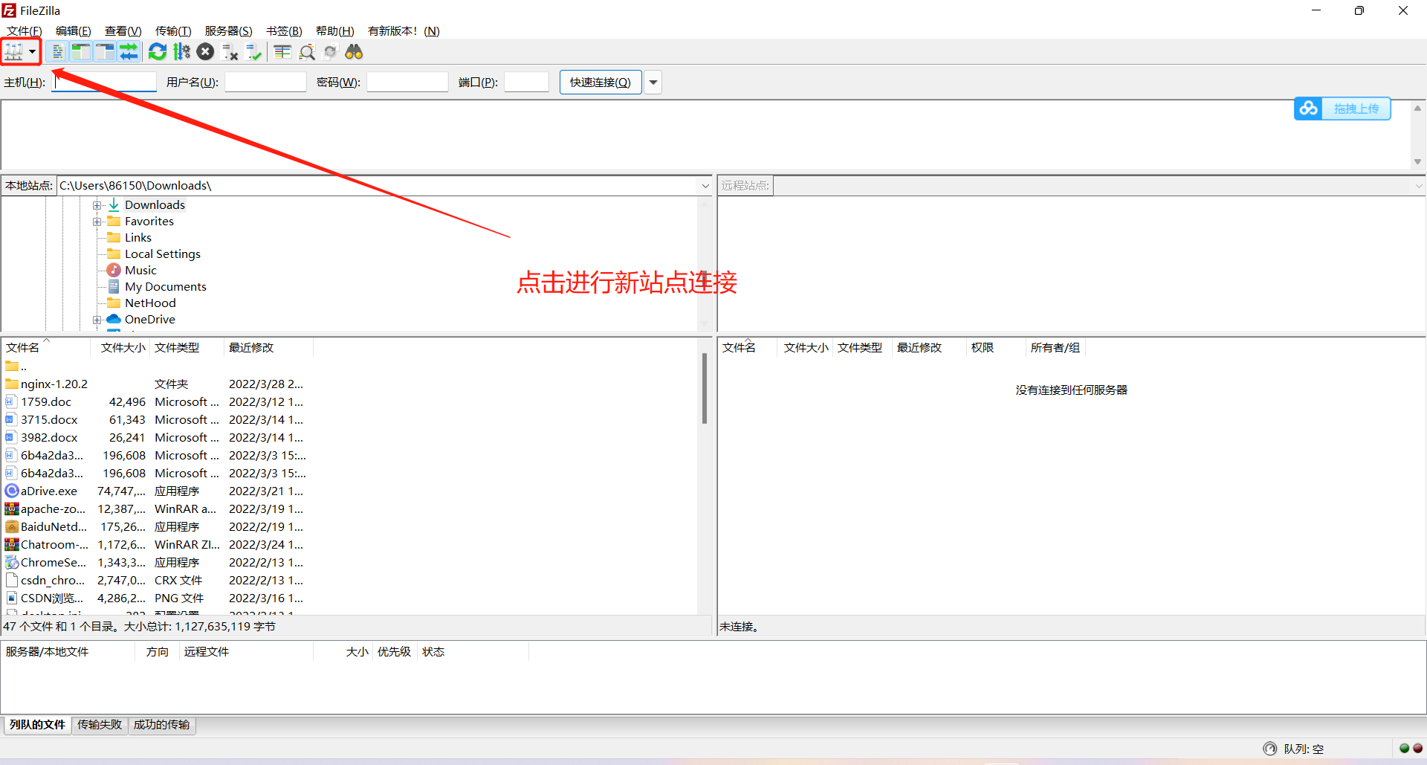
Task: Open the remote site path dropdown
Action: pos(1418,186)
